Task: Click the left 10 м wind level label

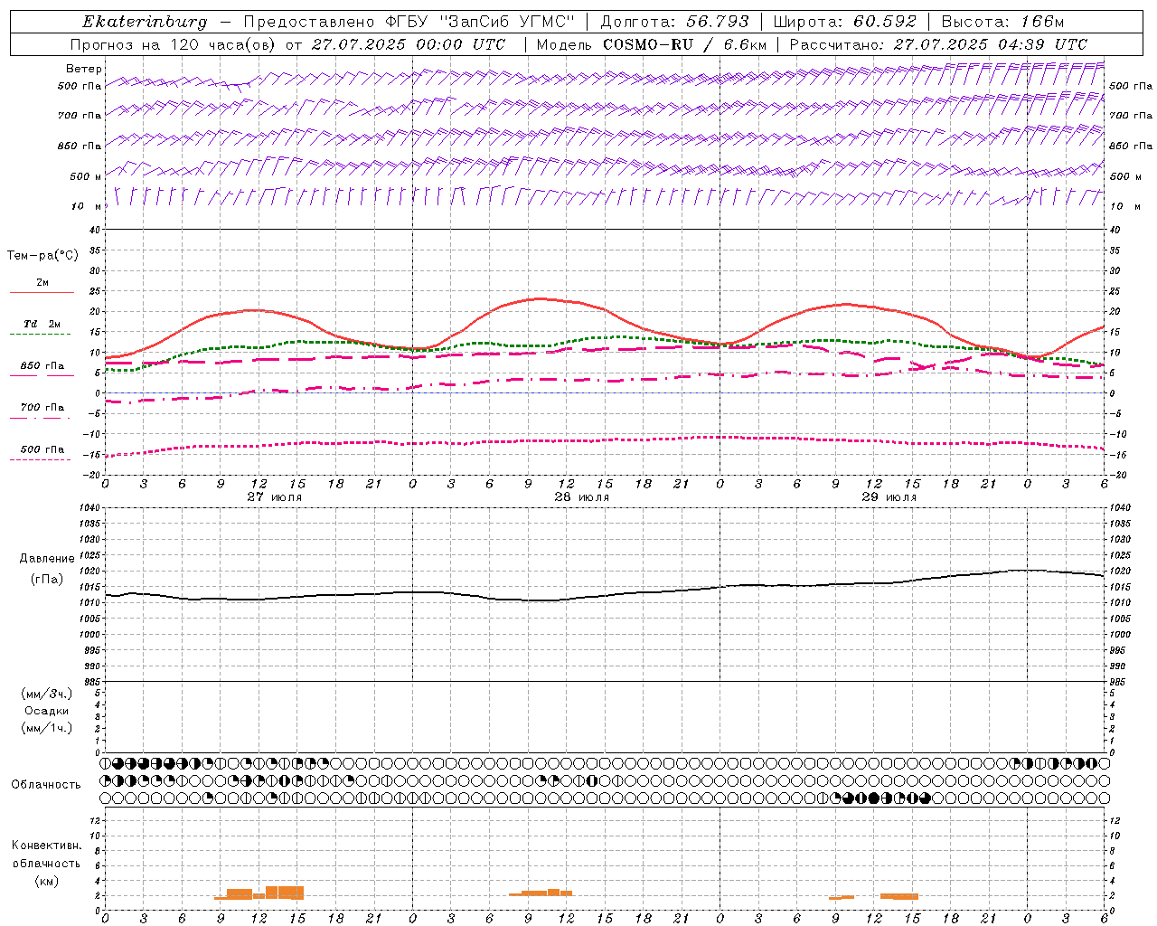Action: (87, 206)
